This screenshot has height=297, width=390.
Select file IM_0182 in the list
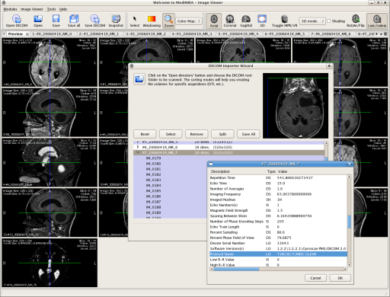[153, 174]
